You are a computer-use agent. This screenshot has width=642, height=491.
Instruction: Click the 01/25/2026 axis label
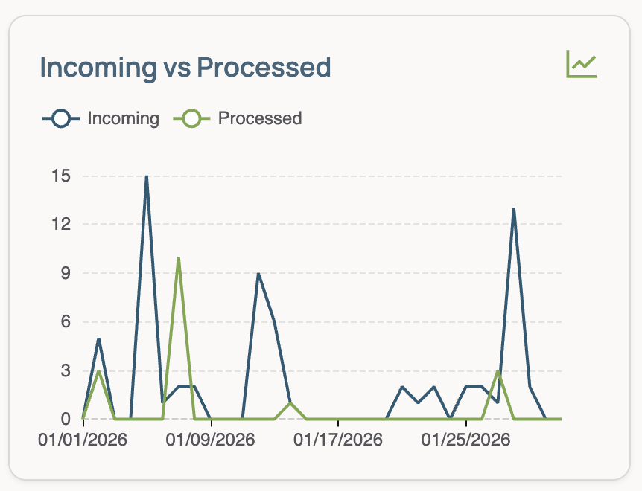[466, 440]
